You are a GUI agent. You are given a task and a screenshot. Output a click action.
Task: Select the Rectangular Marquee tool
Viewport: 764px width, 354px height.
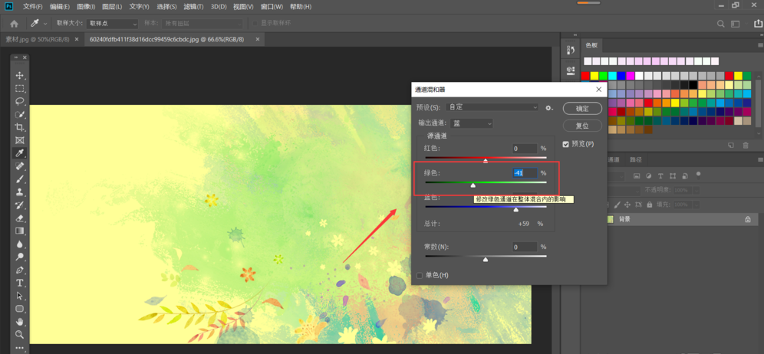20,89
